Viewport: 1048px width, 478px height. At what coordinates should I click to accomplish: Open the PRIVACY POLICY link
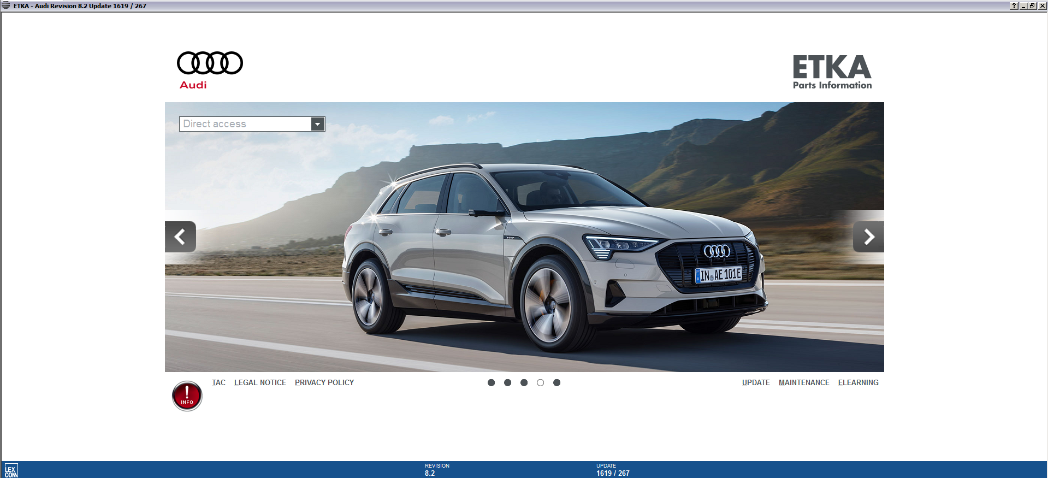(x=324, y=382)
